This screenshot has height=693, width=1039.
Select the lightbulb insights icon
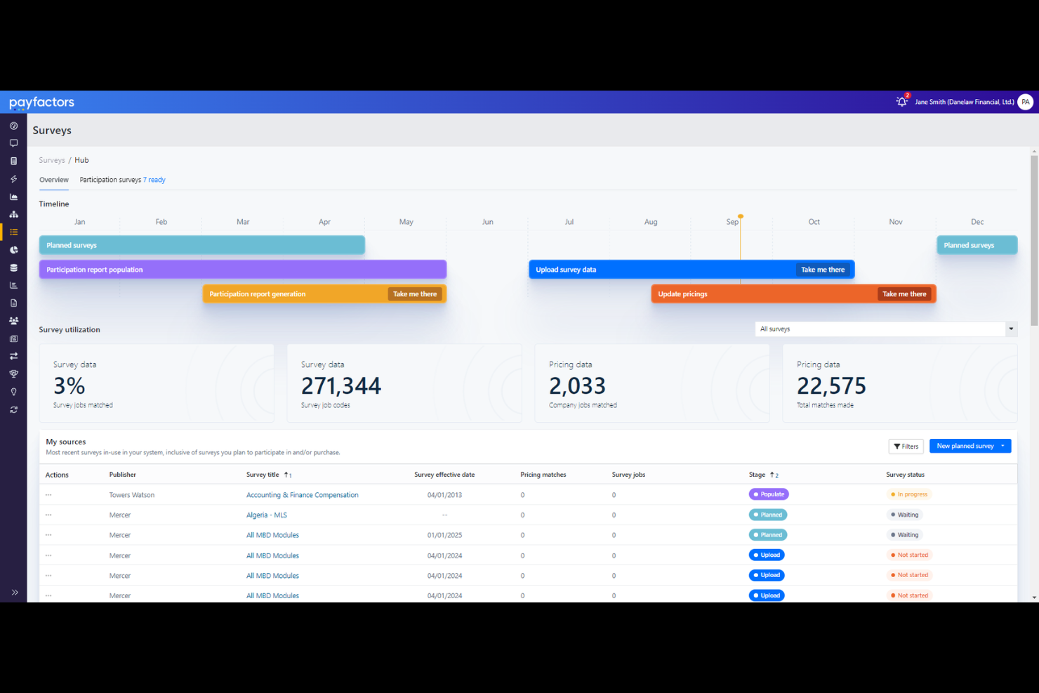tap(13, 391)
